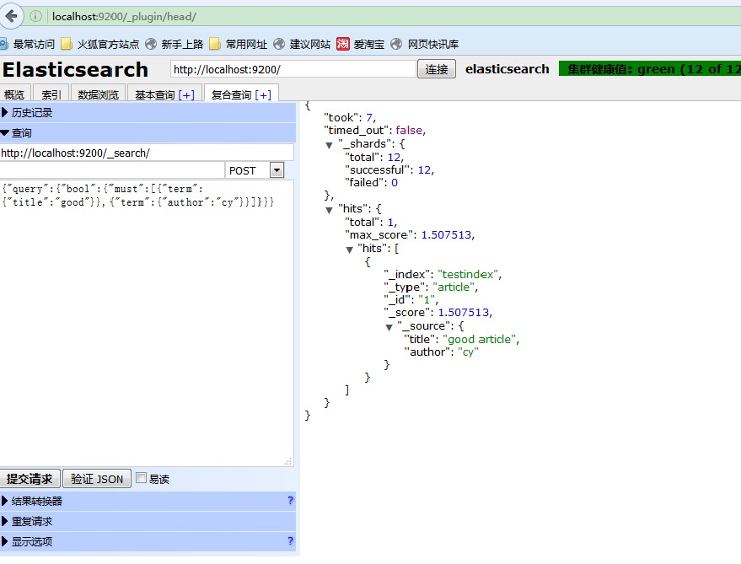741x564 pixels.
Task: Click the 连接 button
Action: point(437,69)
